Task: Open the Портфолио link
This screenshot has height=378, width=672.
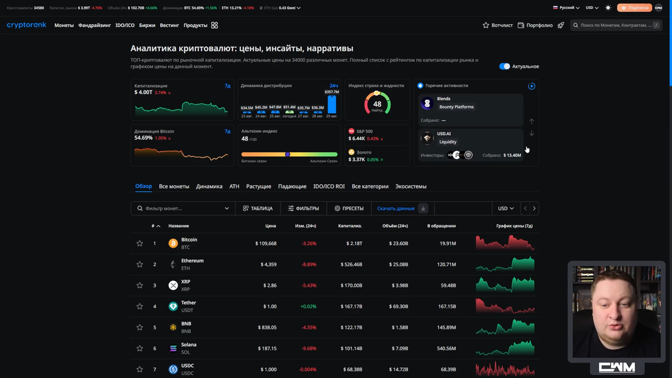Action: point(535,25)
